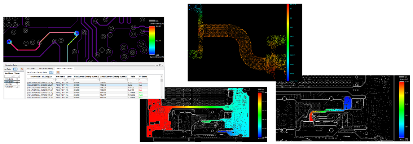
Task: Select the Trace Current Density tab
Action: click(x=64, y=68)
